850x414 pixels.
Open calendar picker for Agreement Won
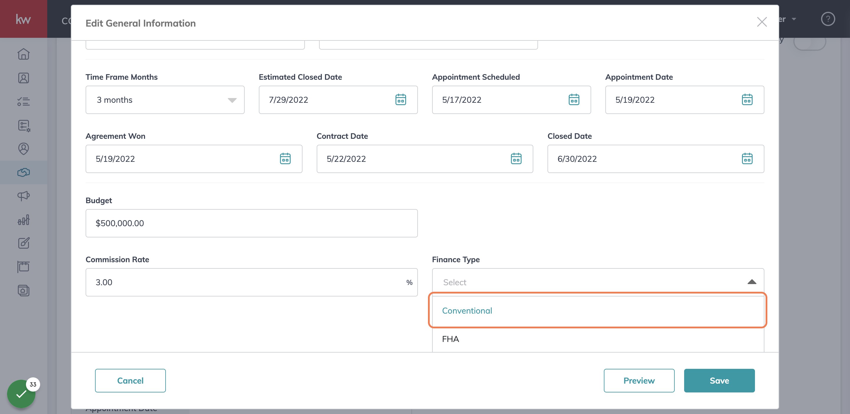point(285,159)
